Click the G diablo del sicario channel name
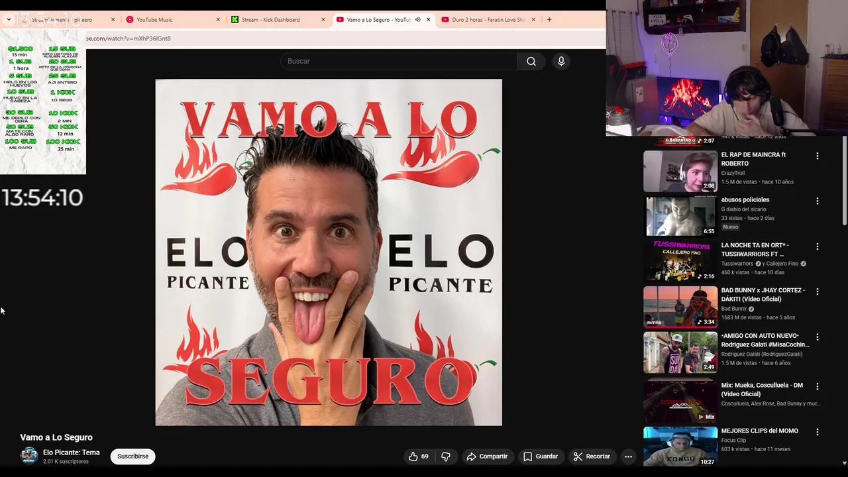The height and width of the screenshot is (477, 848). click(x=743, y=209)
